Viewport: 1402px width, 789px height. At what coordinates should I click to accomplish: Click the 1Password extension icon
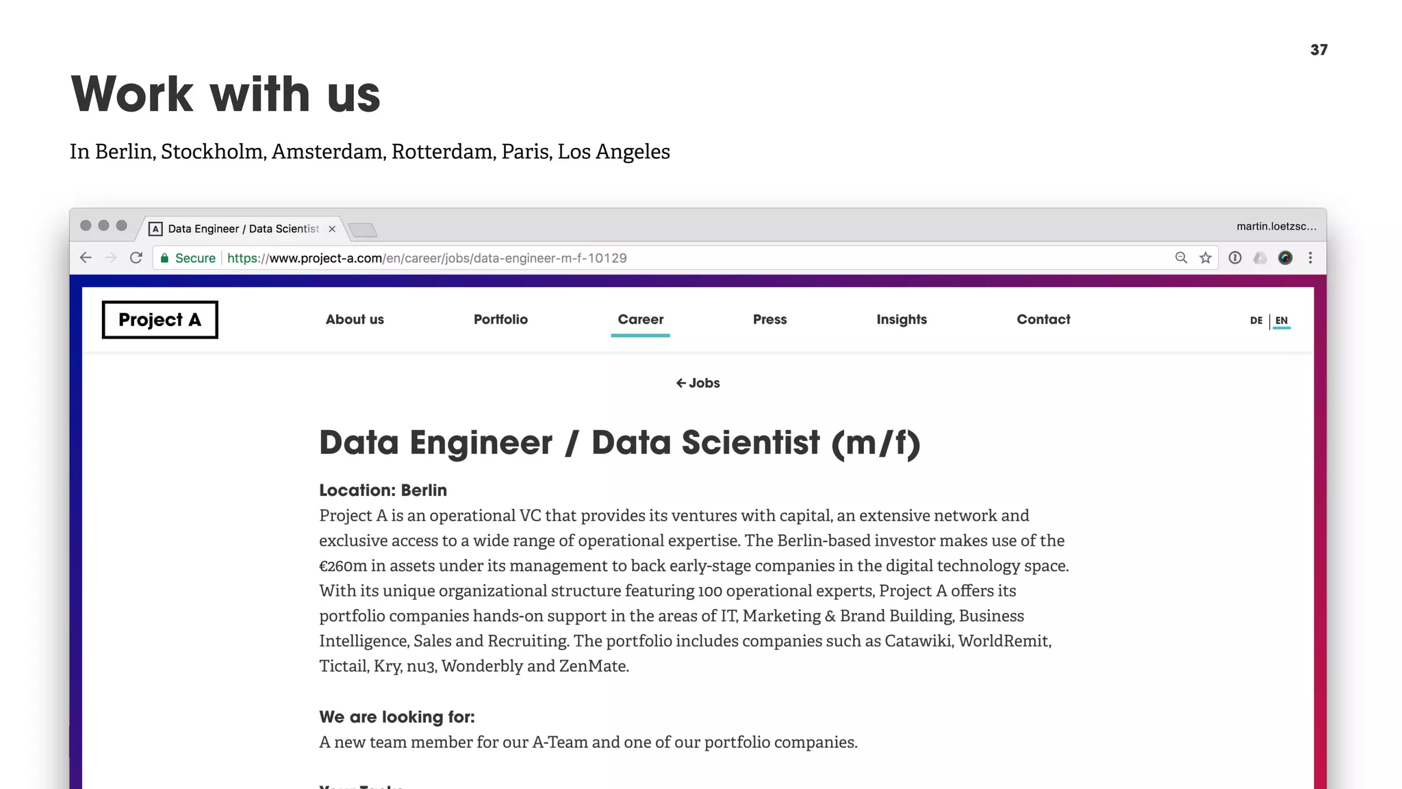click(x=1235, y=258)
